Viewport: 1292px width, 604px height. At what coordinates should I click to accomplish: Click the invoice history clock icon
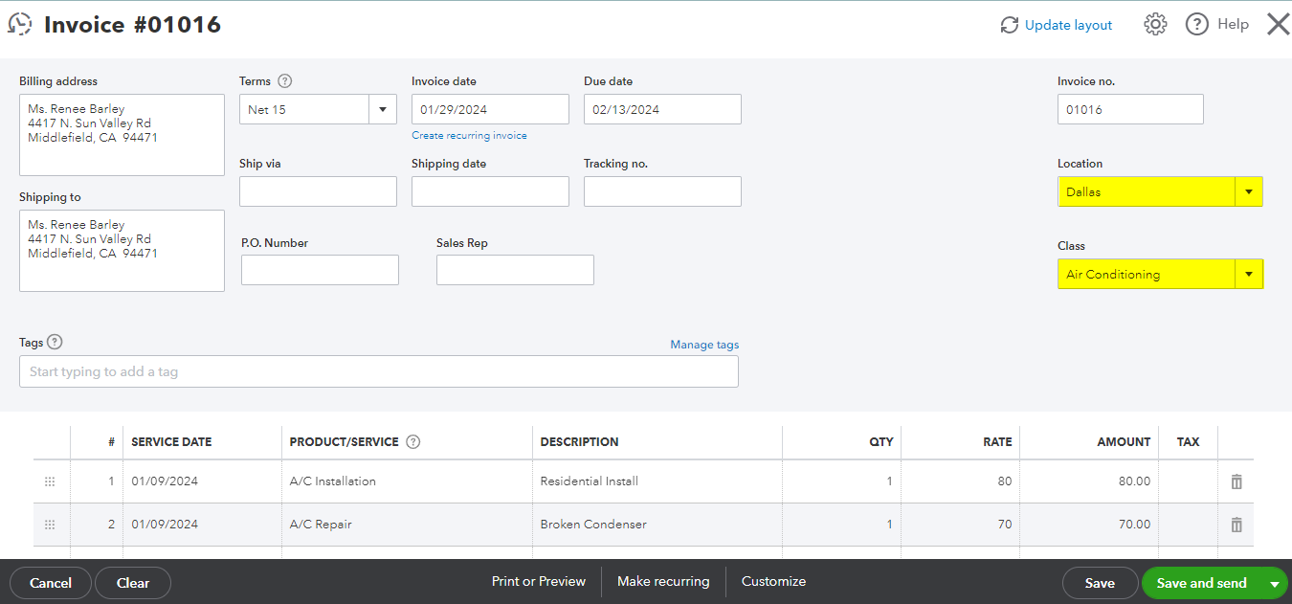(20, 25)
